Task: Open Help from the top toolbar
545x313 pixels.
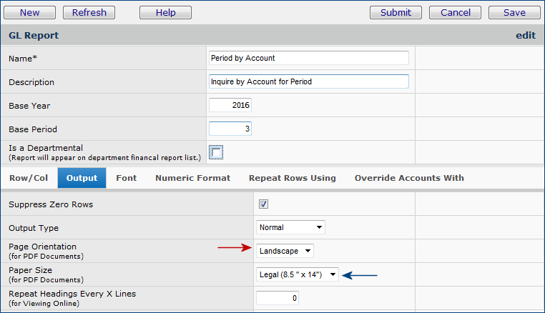Action: (x=165, y=12)
